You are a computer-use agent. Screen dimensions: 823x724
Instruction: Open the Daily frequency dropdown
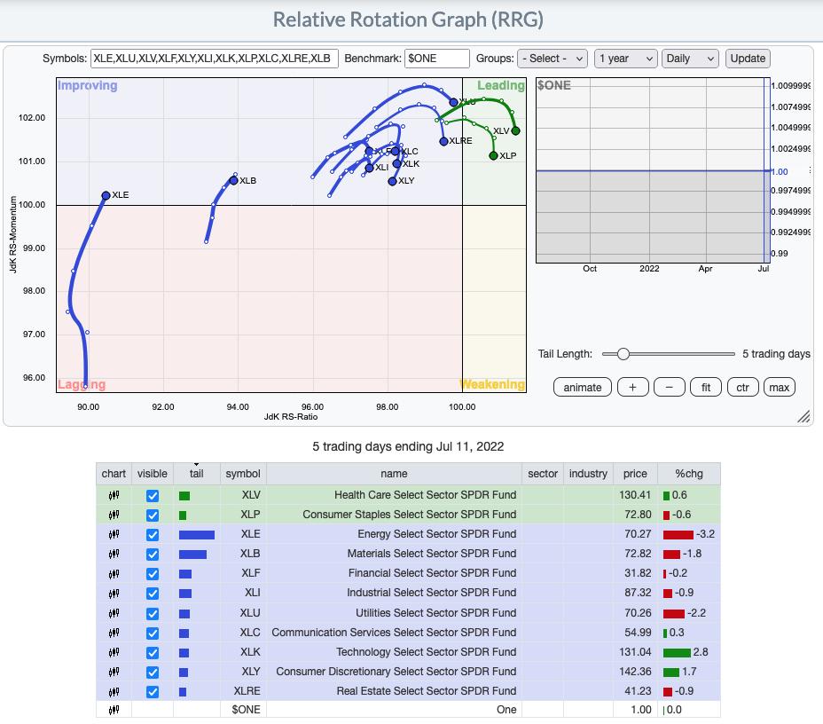tap(690, 59)
